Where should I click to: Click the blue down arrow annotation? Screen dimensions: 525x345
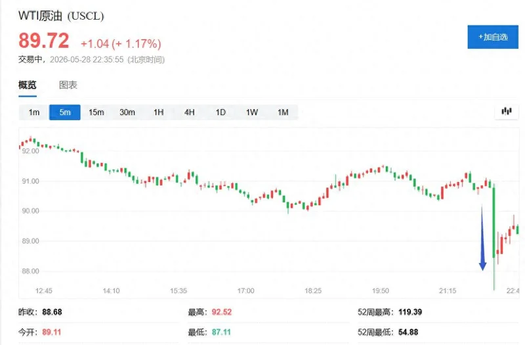tap(482, 238)
